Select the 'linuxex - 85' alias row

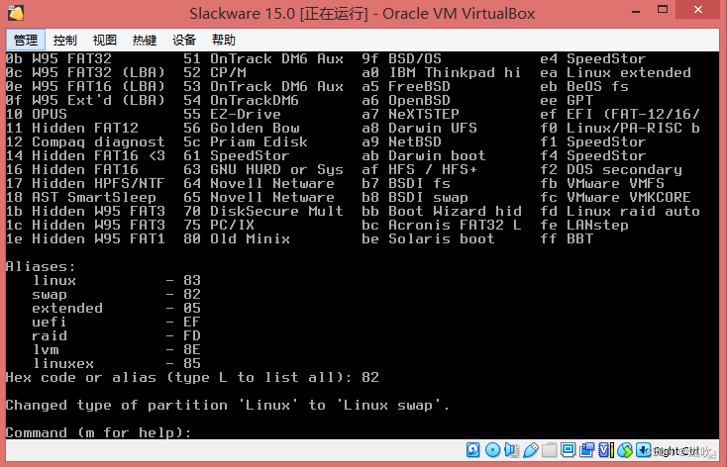point(116,364)
